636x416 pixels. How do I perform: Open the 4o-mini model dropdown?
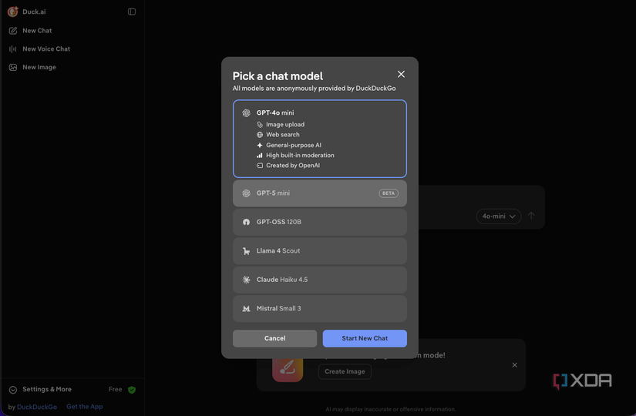(x=498, y=216)
